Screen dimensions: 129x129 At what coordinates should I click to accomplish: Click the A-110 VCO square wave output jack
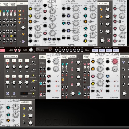49,39
